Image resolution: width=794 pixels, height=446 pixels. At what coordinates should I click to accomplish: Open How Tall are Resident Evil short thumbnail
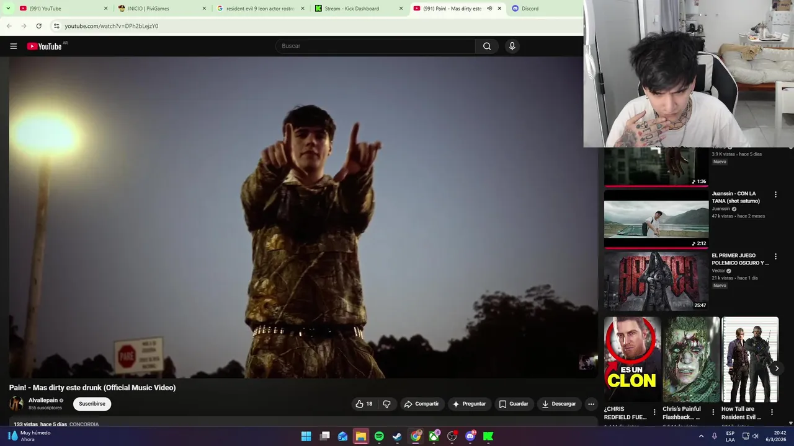750,359
